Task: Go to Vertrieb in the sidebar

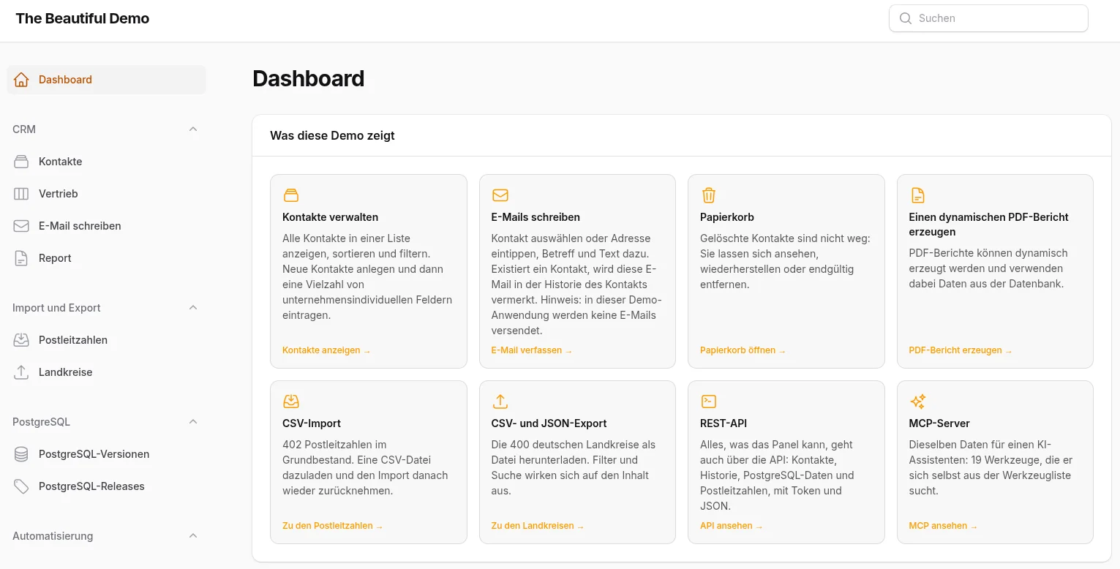Action: pos(107,194)
